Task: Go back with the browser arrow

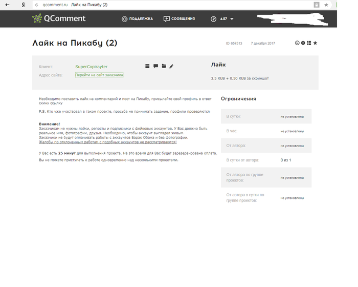Action: point(7,5)
